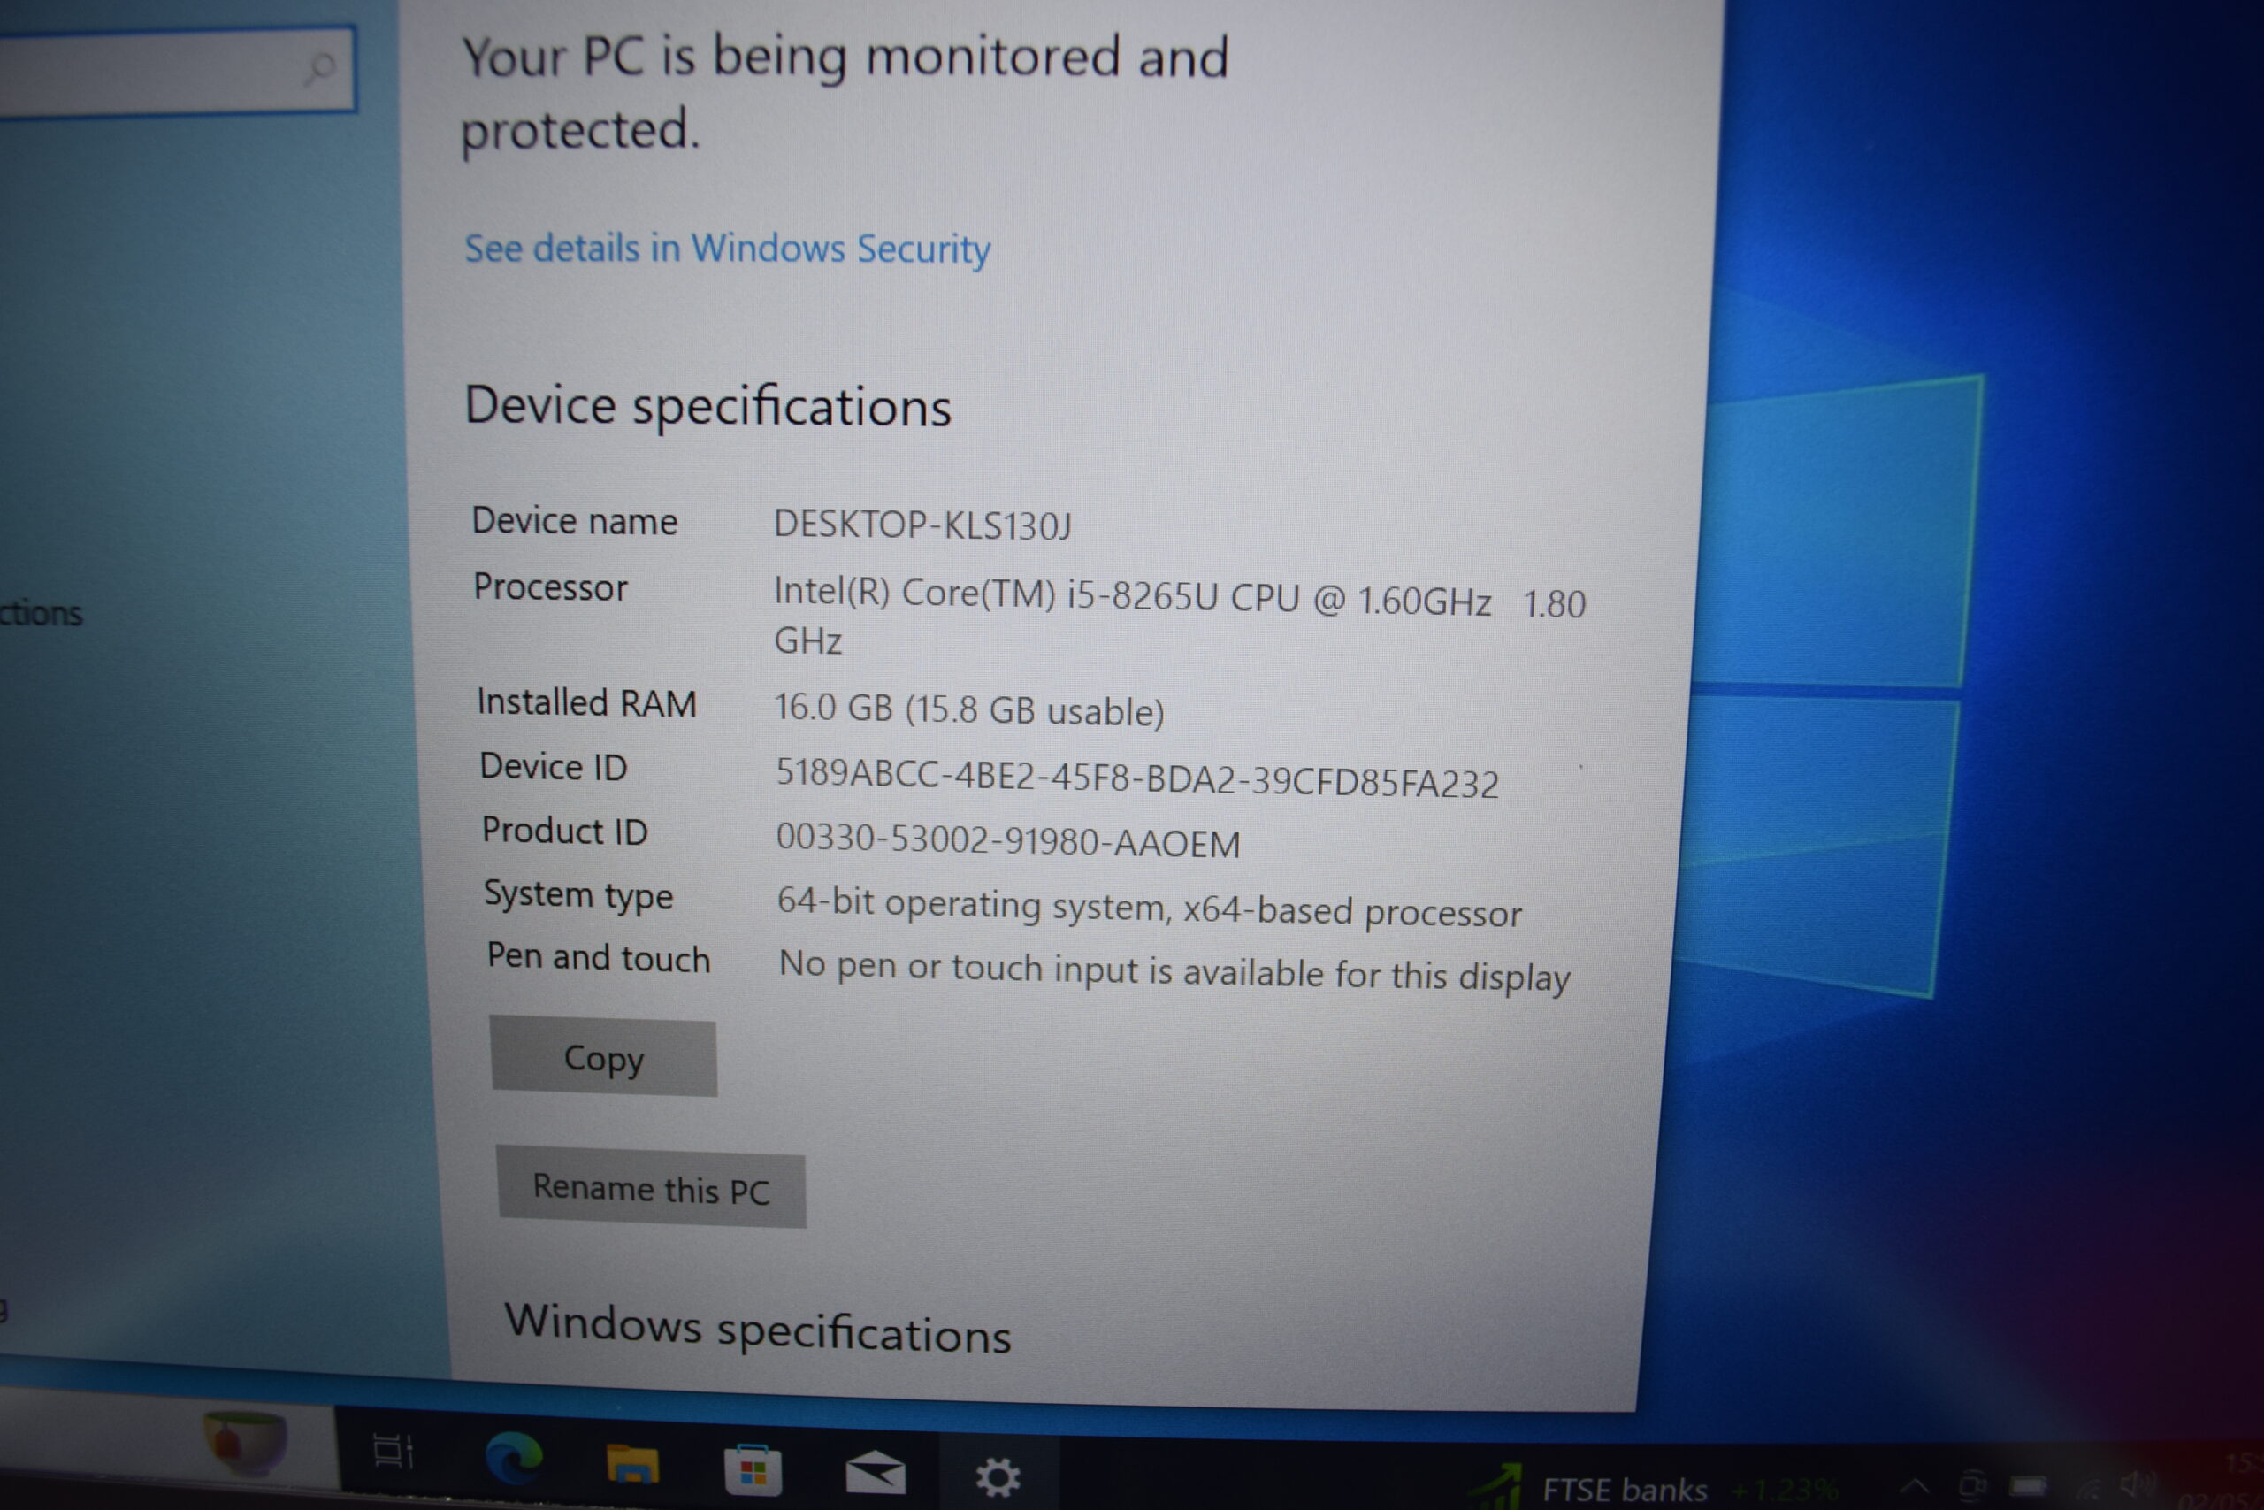The height and width of the screenshot is (1510, 2264).
Task: Click the Pen and touch label
Action: (598, 957)
